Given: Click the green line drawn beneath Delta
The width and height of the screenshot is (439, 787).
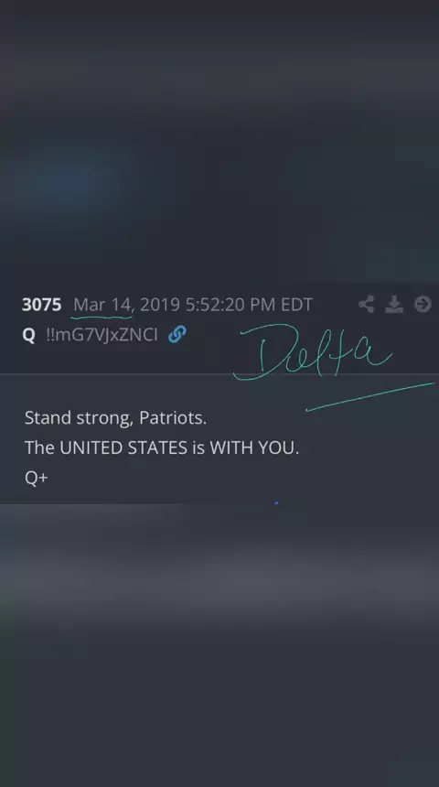Looking at the screenshot, I should pos(370,397).
